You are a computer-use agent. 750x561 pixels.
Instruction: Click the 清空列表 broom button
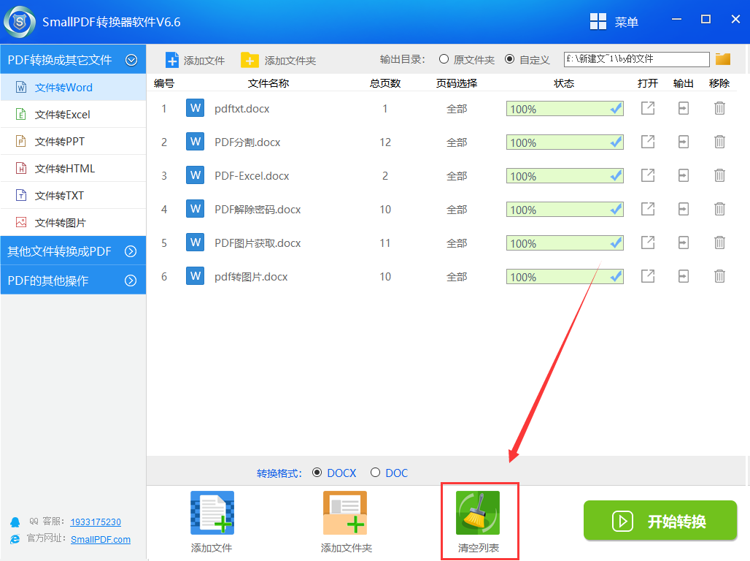[x=479, y=522]
